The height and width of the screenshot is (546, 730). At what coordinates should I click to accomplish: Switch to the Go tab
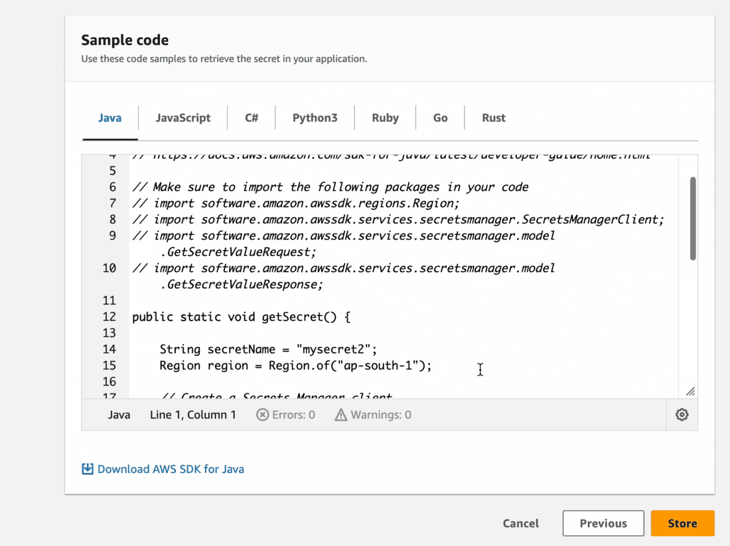point(440,118)
